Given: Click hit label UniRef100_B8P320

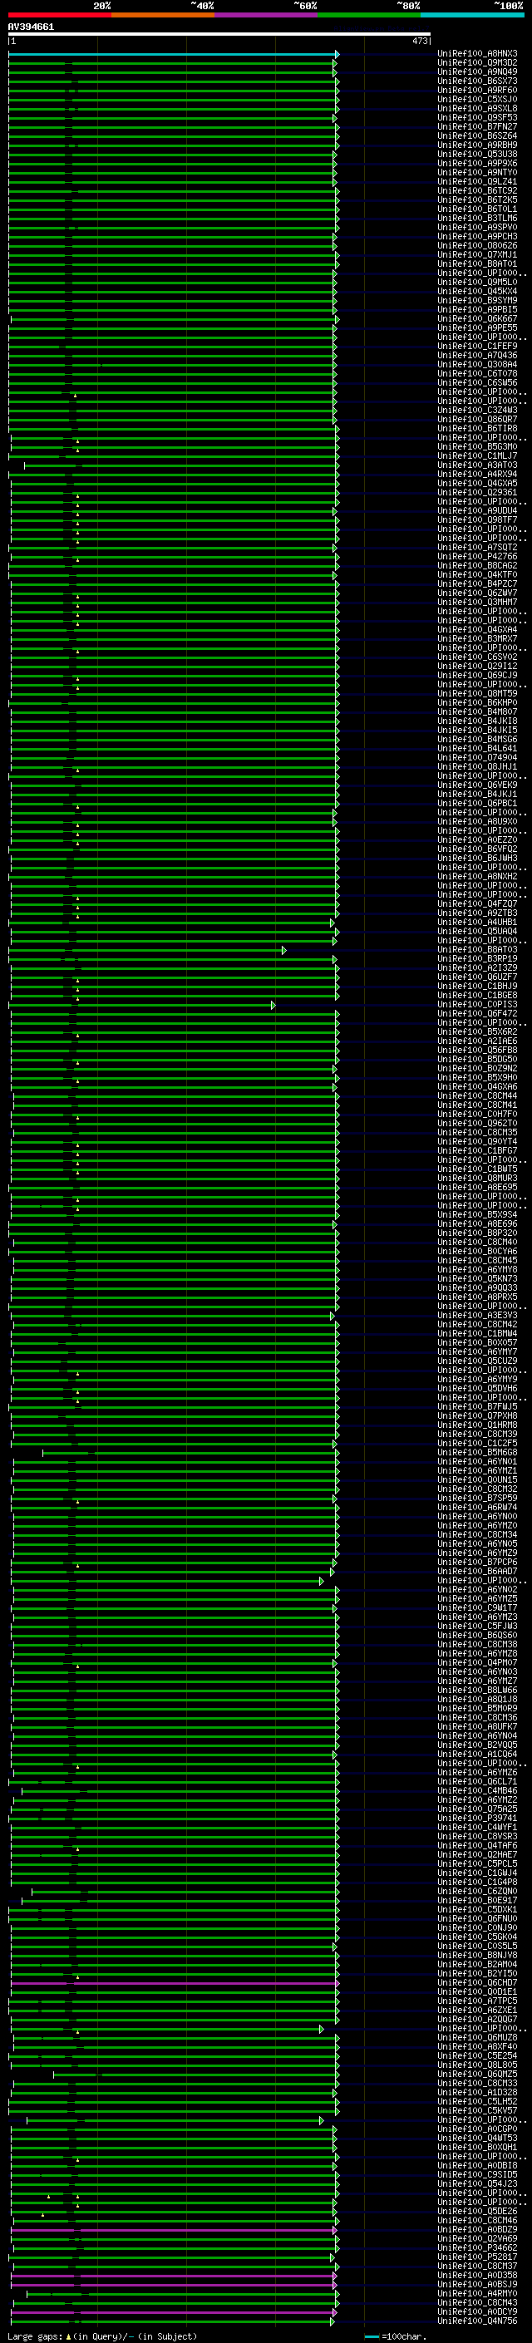Looking at the screenshot, I should [477, 1233].
